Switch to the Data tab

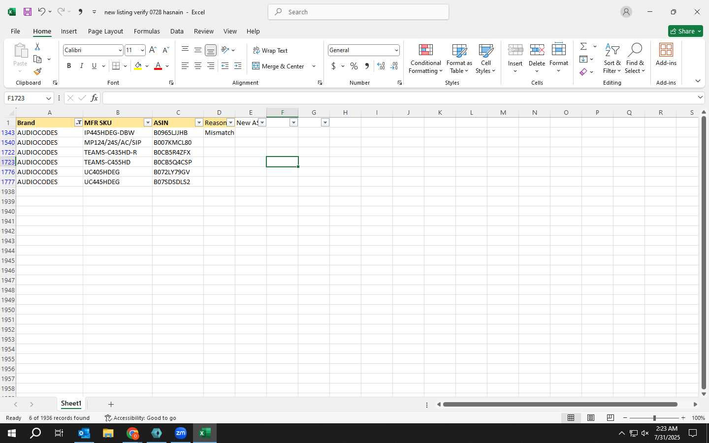(177, 31)
